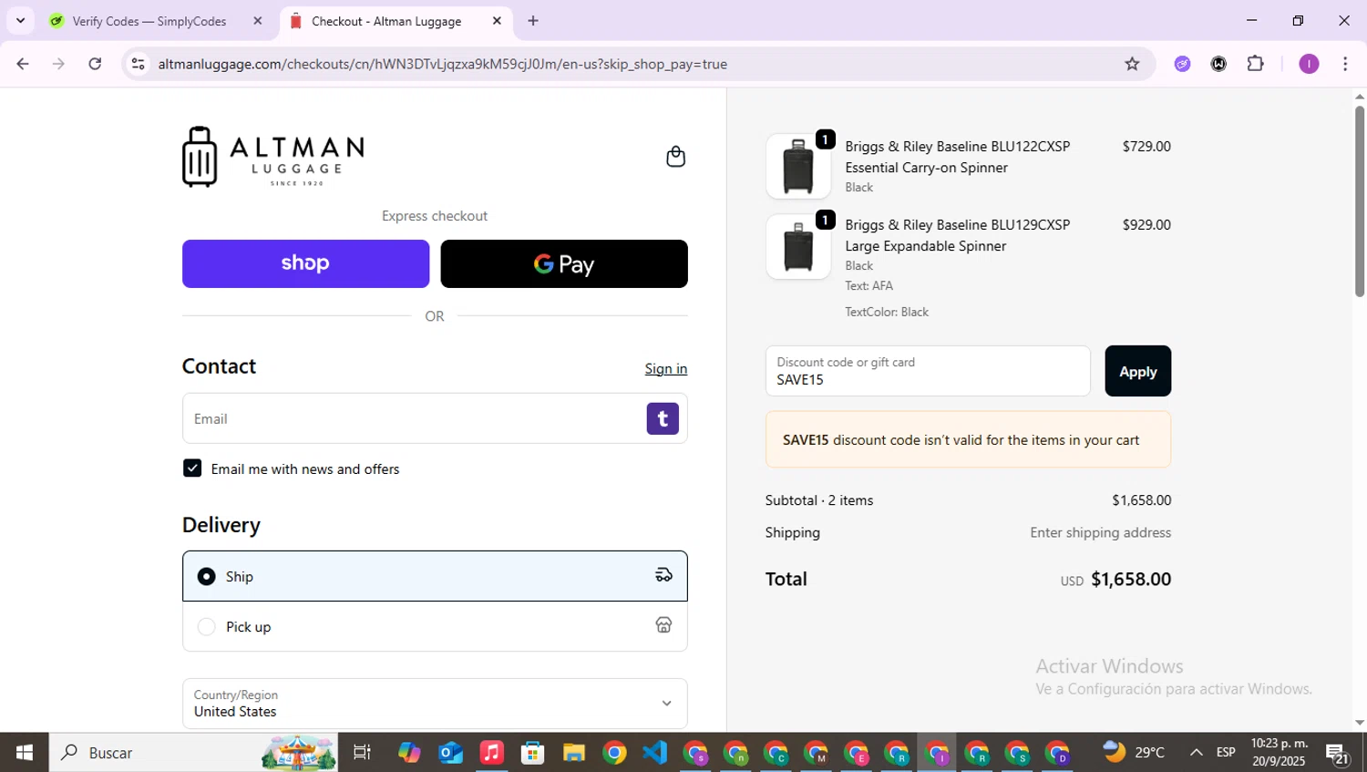Pay with the Google Pay button
This screenshot has height=772, width=1367.
564,263
